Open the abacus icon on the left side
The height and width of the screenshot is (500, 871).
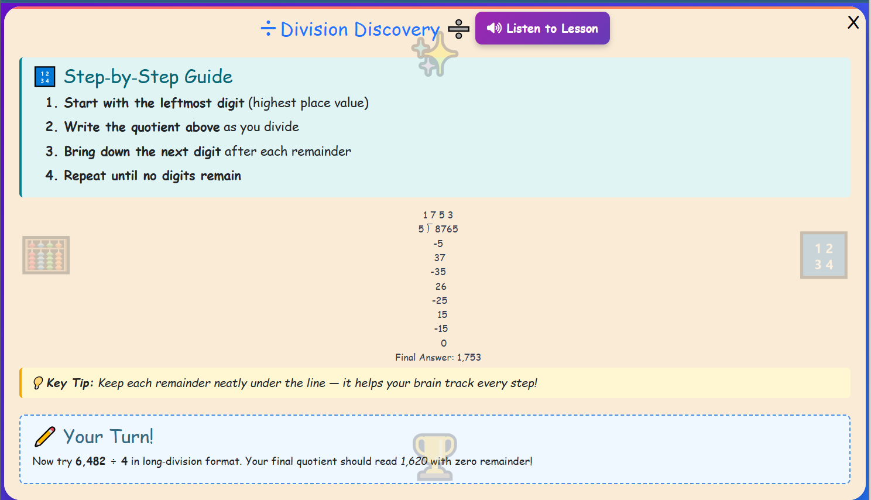pyautogui.click(x=46, y=255)
